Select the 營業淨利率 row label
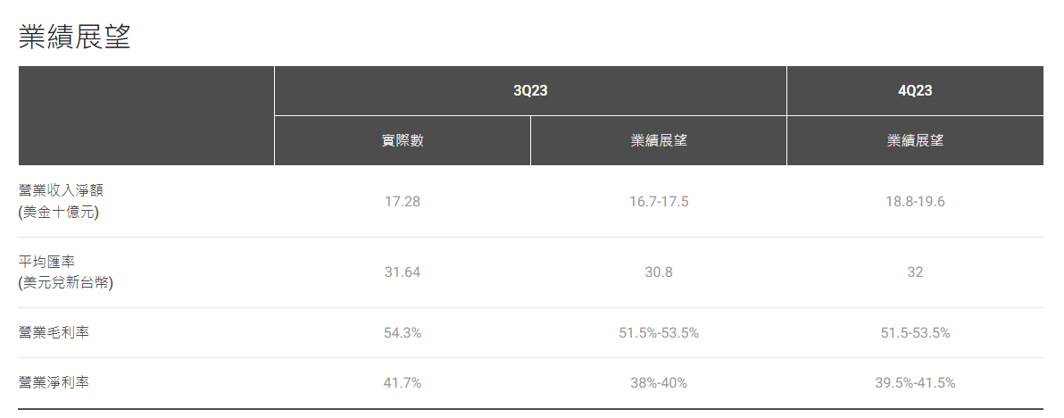The image size is (1064, 418). (54, 383)
